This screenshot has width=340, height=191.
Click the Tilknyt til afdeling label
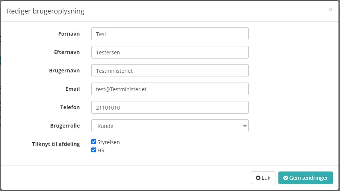tap(56, 144)
